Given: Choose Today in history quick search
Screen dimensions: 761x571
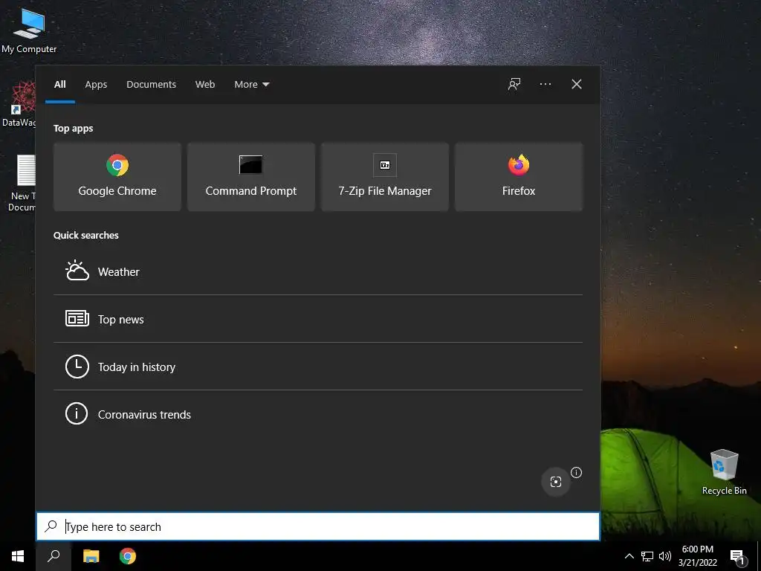Looking at the screenshot, I should click(x=318, y=367).
